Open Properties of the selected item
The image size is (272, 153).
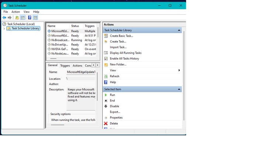(x=116, y=118)
